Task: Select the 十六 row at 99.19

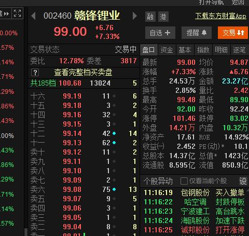Action: [x=84, y=96]
